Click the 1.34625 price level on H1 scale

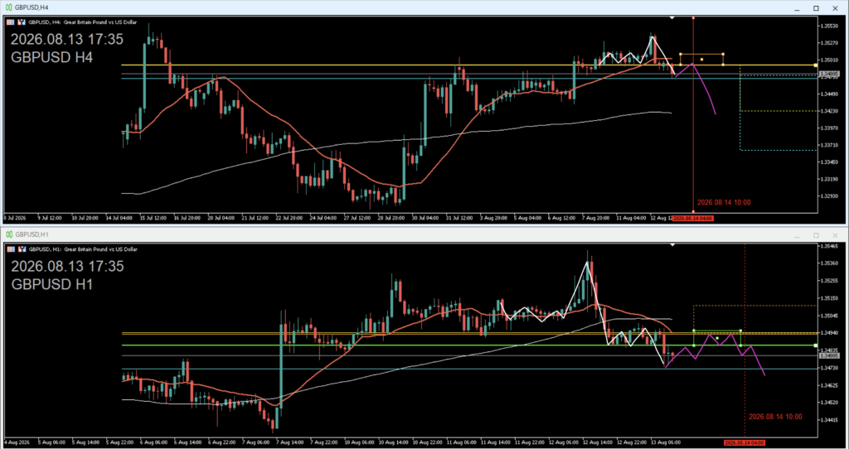pyautogui.click(x=829, y=385)
